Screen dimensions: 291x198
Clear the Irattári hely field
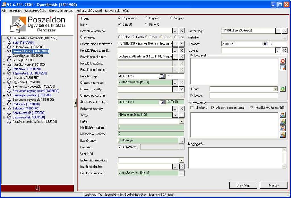click(x=284, y=31)
